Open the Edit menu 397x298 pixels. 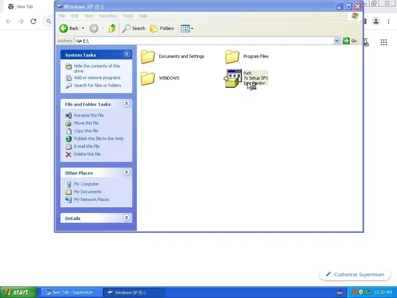75,16
